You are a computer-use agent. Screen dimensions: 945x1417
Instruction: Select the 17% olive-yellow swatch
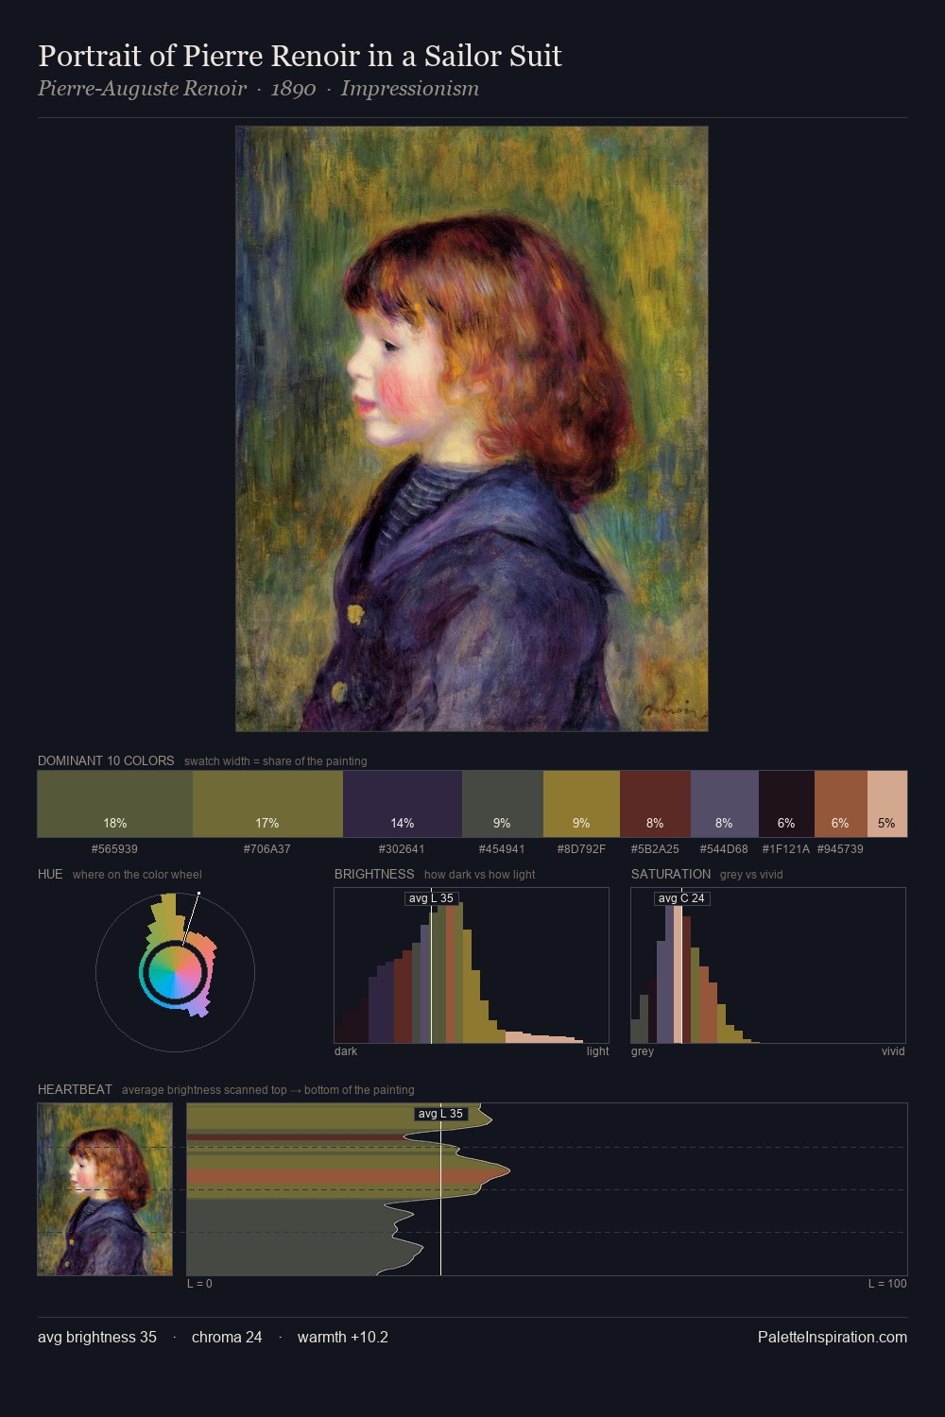pos(267,804)
